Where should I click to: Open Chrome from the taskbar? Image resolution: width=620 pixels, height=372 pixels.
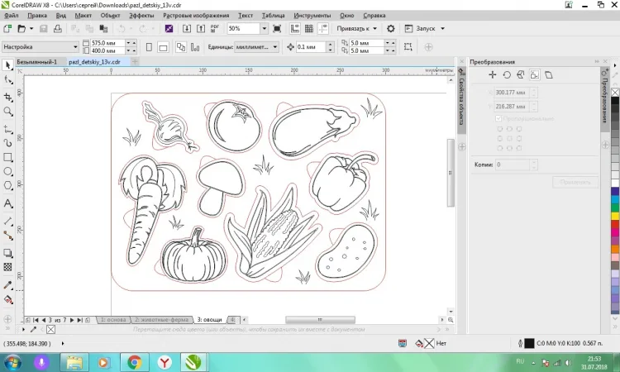(x=135, y=362)
